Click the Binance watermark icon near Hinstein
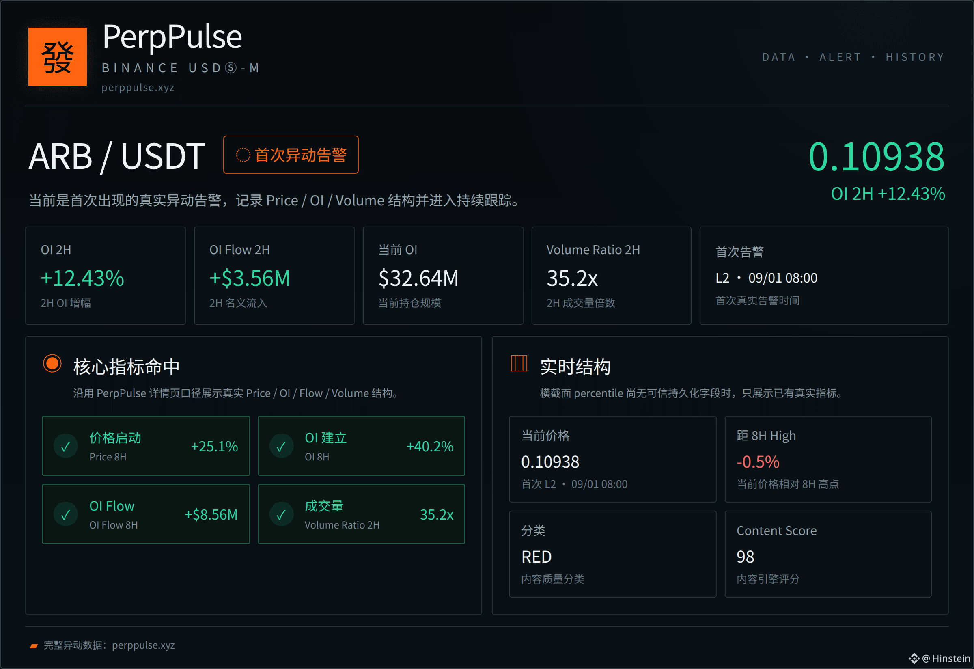974x669 pixels. pyautogui.click(x=914, y=658)
